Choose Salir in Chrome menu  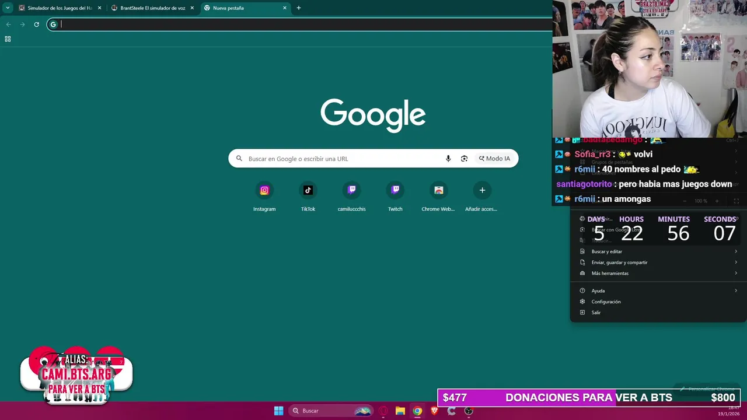pyautogui.click(x=658, y=313)
